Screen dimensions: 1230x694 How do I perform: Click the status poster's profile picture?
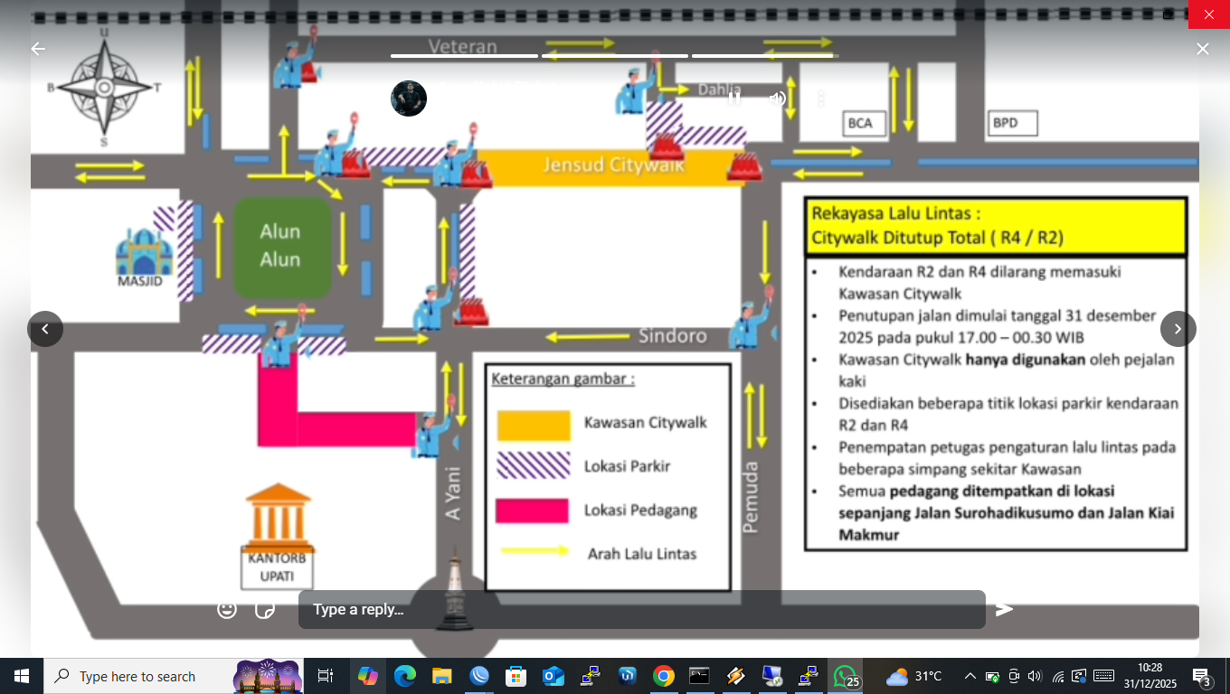pos(409,98)
